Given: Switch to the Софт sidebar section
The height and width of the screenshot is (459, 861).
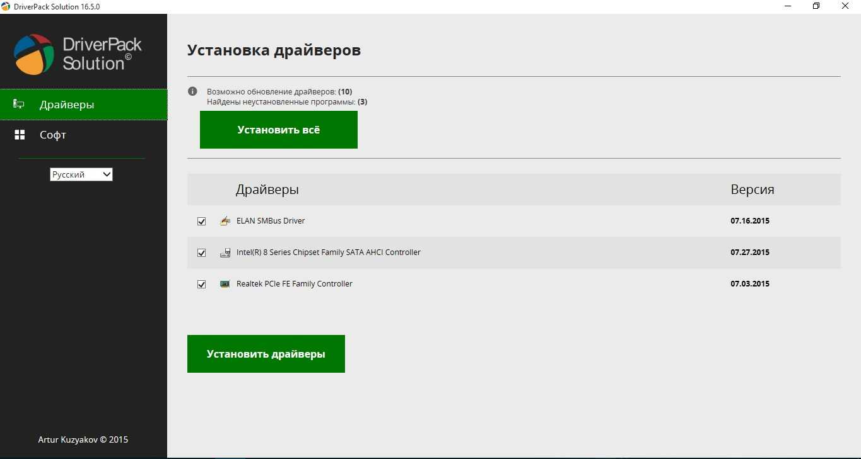Looking at the screenshot, I should coord(83,135).
